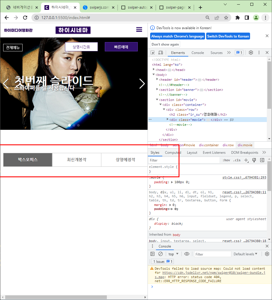This screenshot has width=272, height=300.
Task: Open the DOM Breakpoints tab
Action: click(x=245, y=153)
